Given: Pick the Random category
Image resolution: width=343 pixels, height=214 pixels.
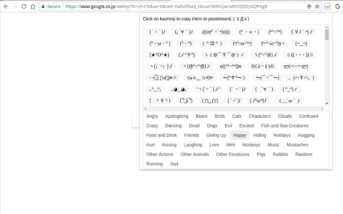Looking at the screenshot, I should 303,155.
